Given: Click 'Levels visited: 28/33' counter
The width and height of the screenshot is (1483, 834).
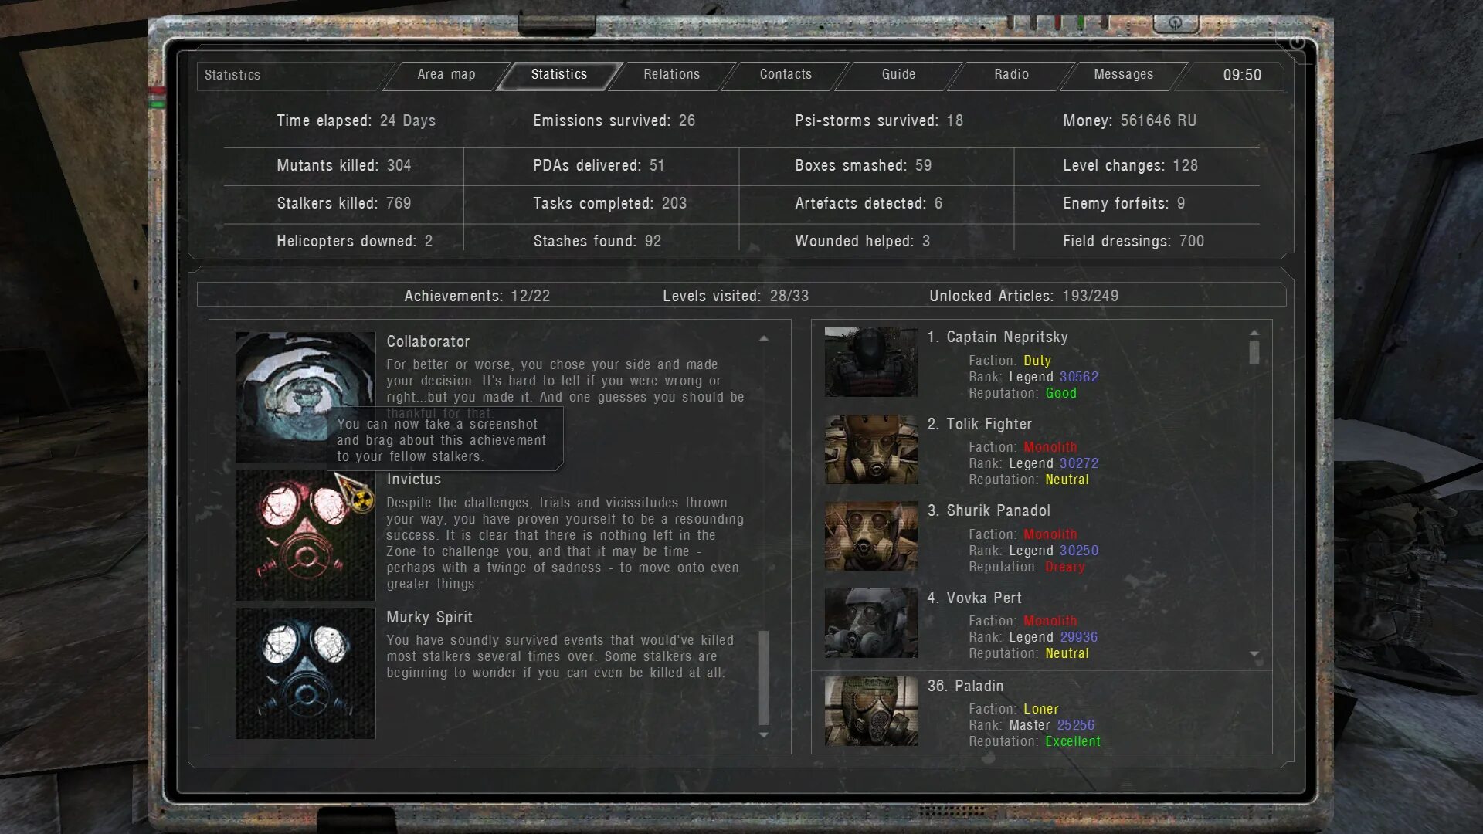Looking at the screenshot, I should click(735, 296).
